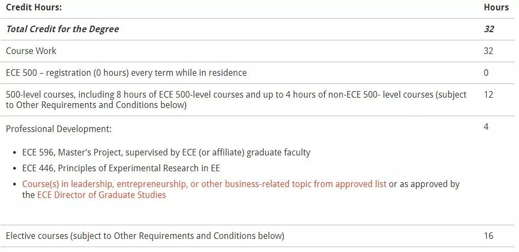Click the ECE 446 Principles of Experimental Research item
519x252 pixels.
click(x=121, y=168)
